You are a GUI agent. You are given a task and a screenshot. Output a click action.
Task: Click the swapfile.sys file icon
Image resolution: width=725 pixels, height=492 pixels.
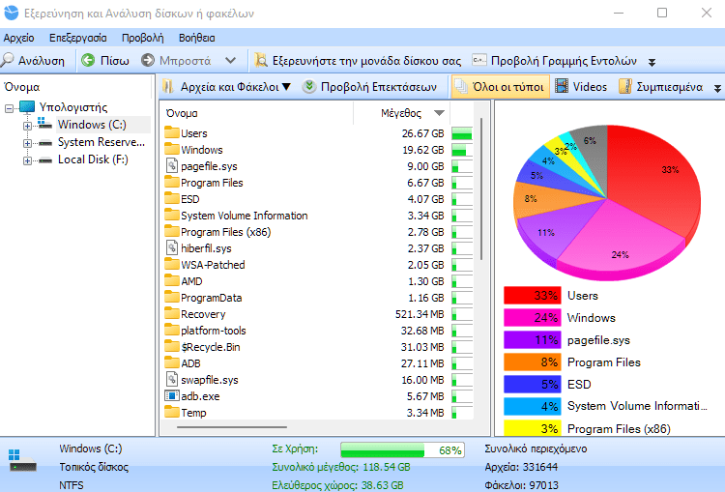tap(171, 379)
